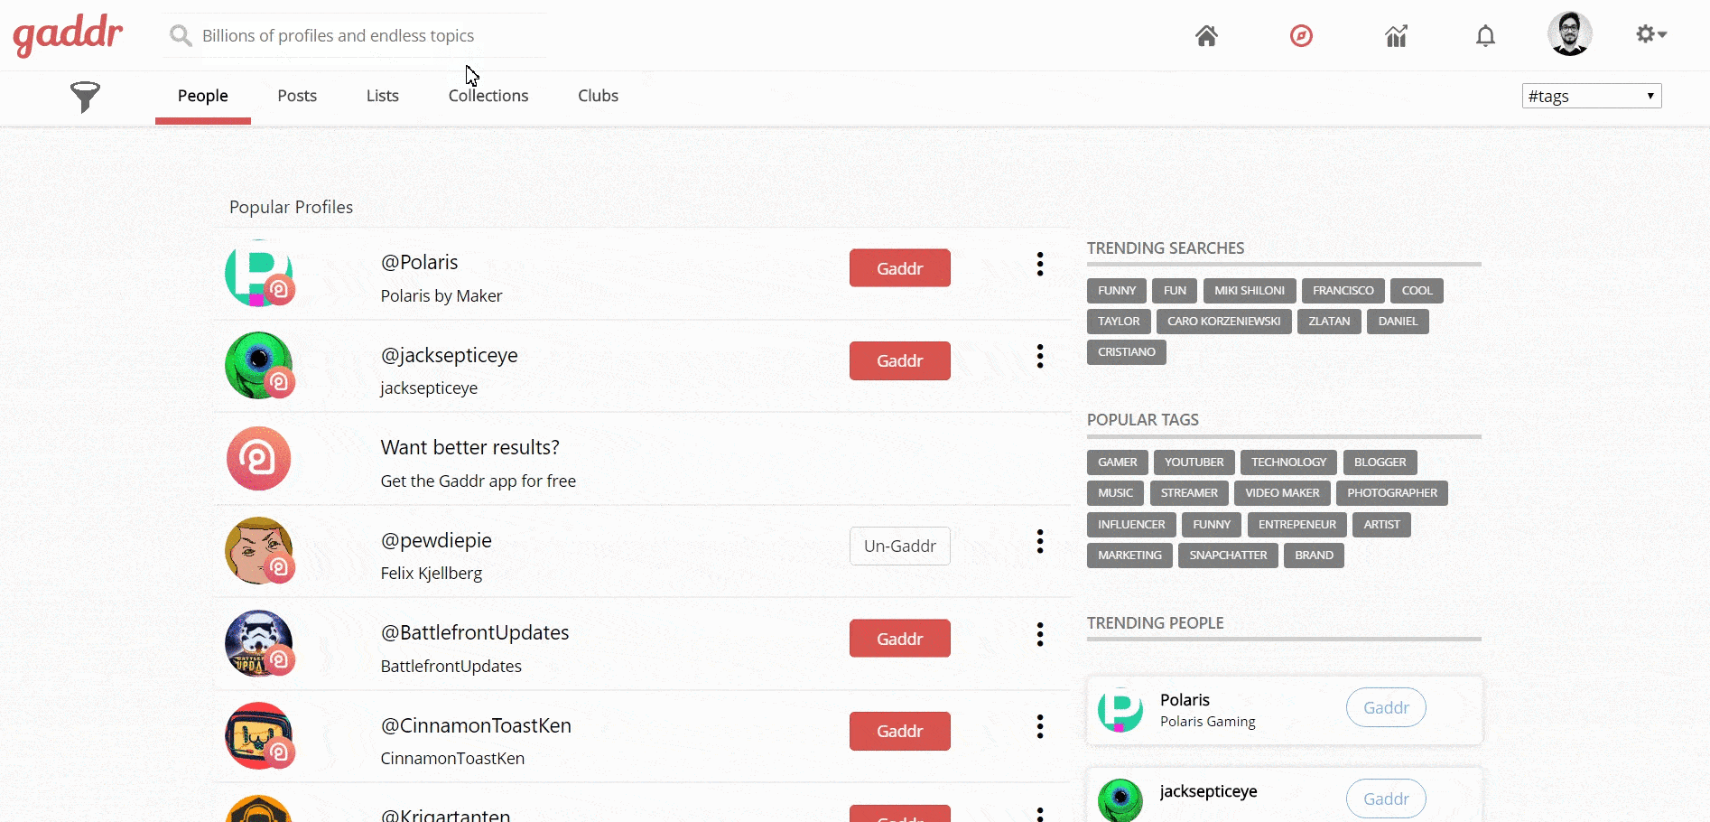Select the INFLUENCER popular tag
This screenshot has width=1710, height=822.
pyautogui.click(x=1131, y=525)
